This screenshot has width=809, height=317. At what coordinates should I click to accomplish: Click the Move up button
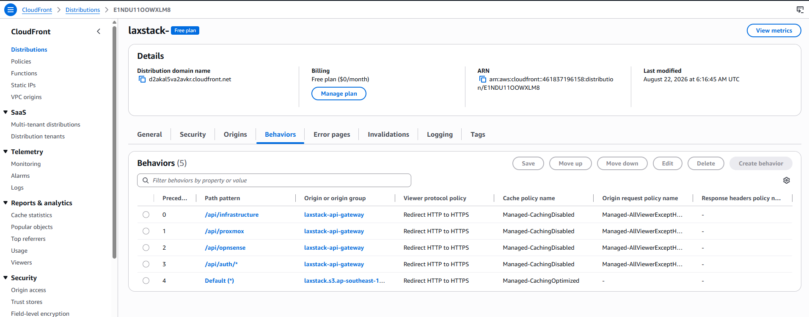point(570,163)
